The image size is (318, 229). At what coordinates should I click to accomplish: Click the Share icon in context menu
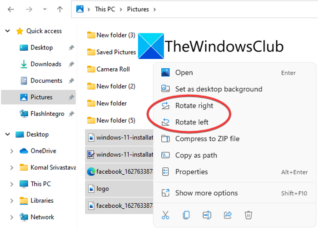click(228, 215)
